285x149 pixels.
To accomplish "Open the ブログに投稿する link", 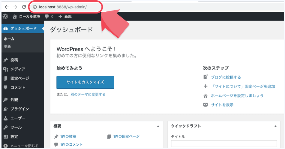I will coord(226,77).
